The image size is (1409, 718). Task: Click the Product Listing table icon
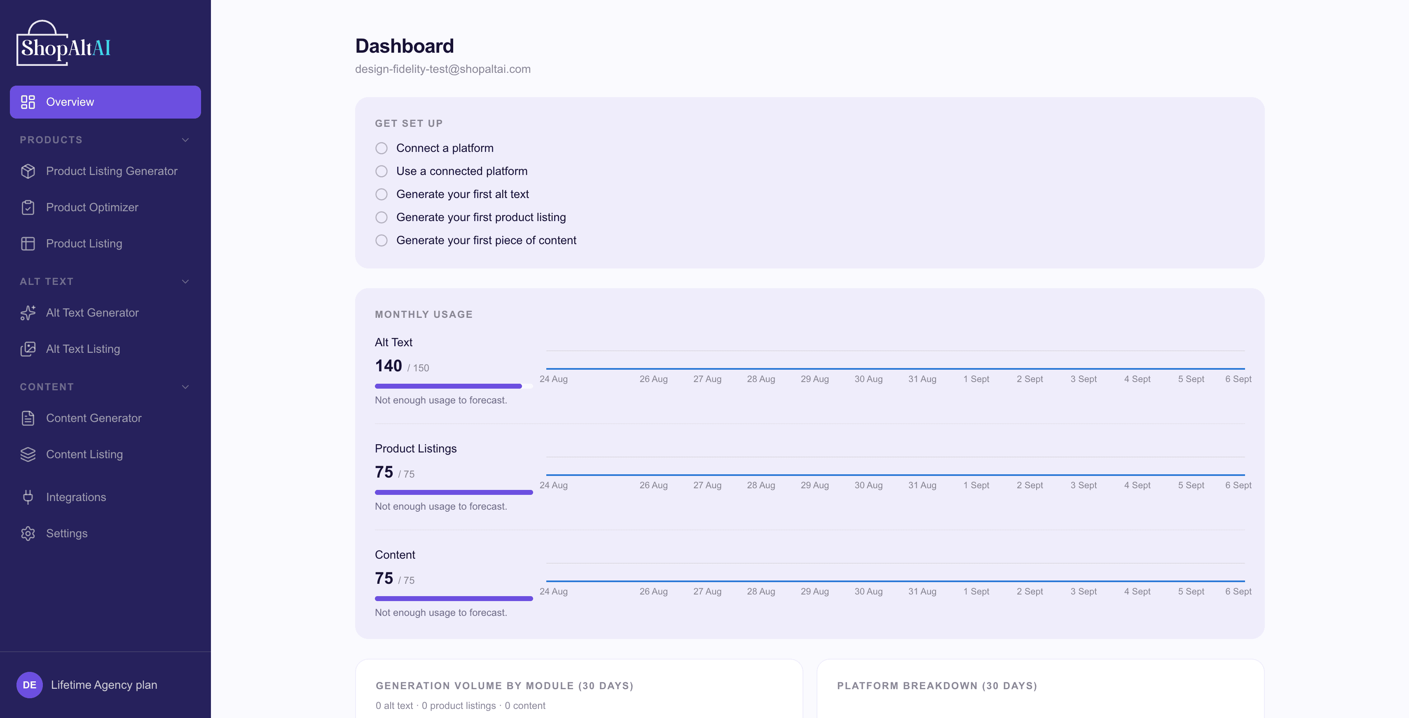[x=28, y=244]
